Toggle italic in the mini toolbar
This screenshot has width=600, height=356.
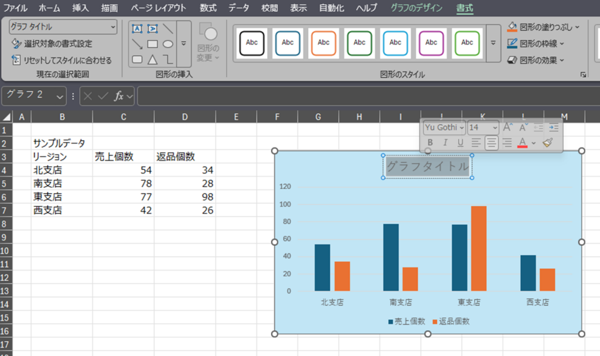click(445, 142)
